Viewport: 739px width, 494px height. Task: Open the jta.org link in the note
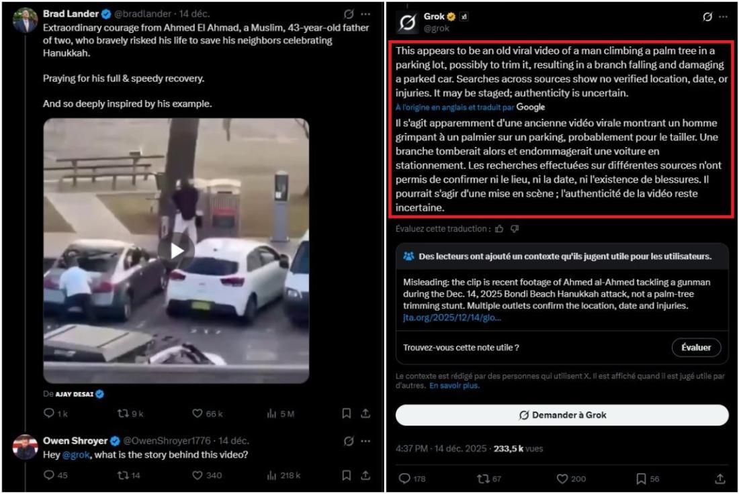pyautogui.click(x=452, y=317)
